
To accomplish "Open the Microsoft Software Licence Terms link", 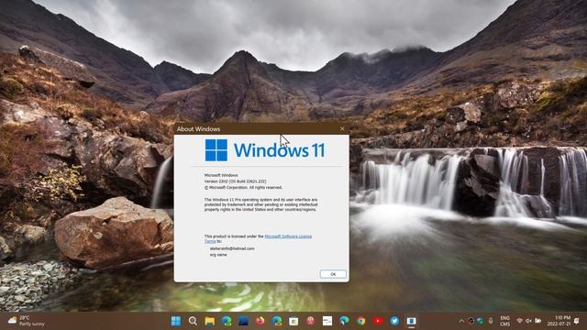I will pyautogui.click(x=288, y=236).
